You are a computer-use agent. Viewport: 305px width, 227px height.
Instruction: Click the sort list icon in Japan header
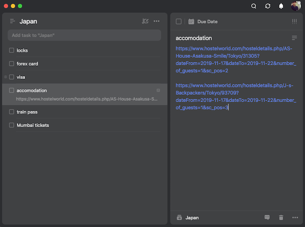145,21
